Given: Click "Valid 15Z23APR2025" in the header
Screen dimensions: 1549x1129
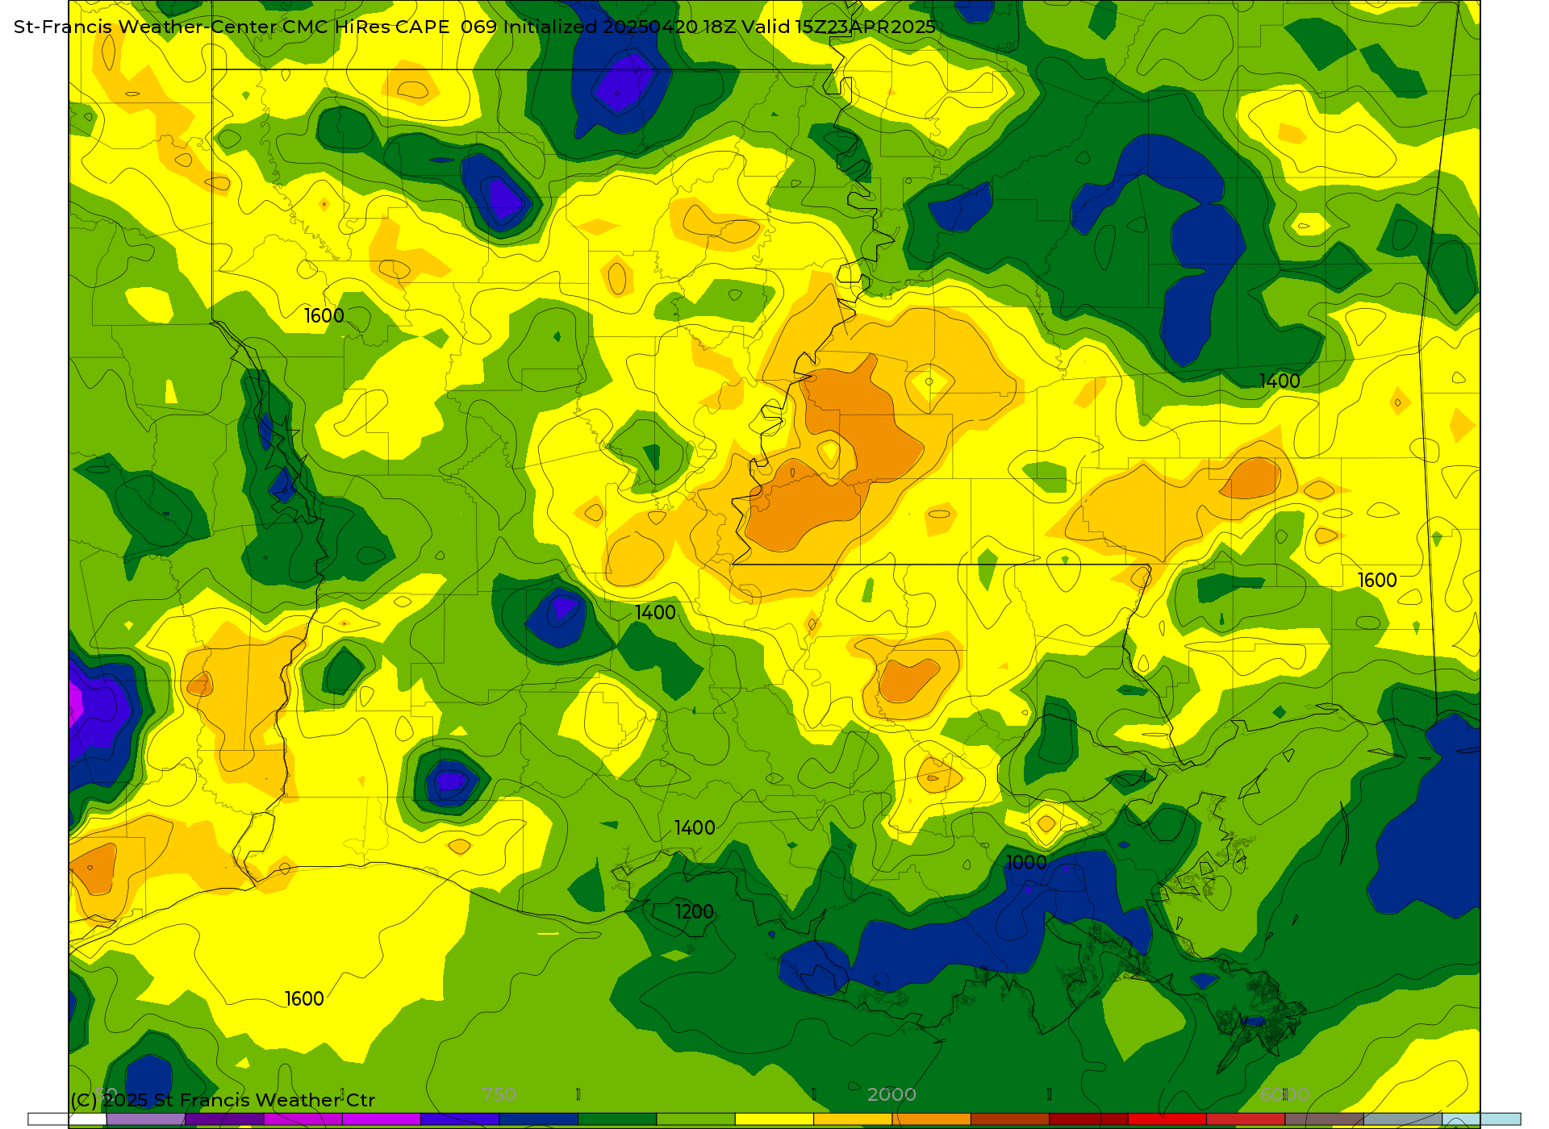Looking at the screenshot, I should (839, 27).
